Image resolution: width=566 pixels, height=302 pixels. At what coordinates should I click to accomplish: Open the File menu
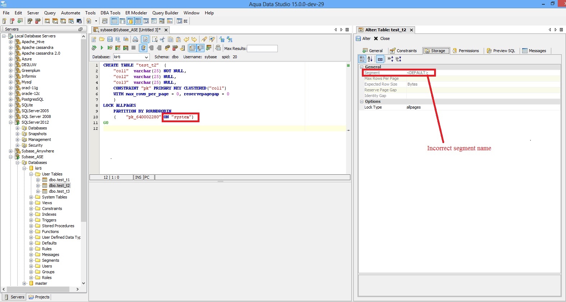coord(6,13)
